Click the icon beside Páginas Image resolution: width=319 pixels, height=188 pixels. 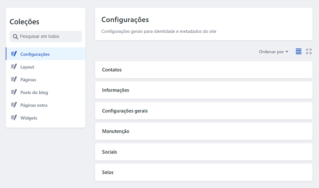(x=14, y=79)
